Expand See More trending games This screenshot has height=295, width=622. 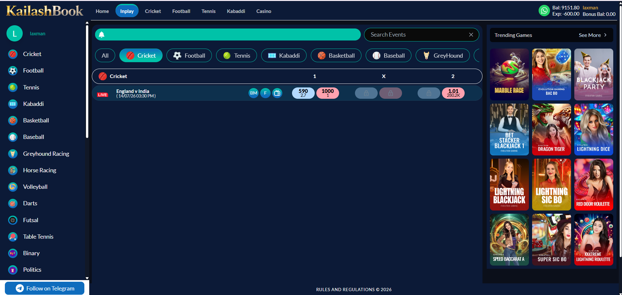coord(593,35)
